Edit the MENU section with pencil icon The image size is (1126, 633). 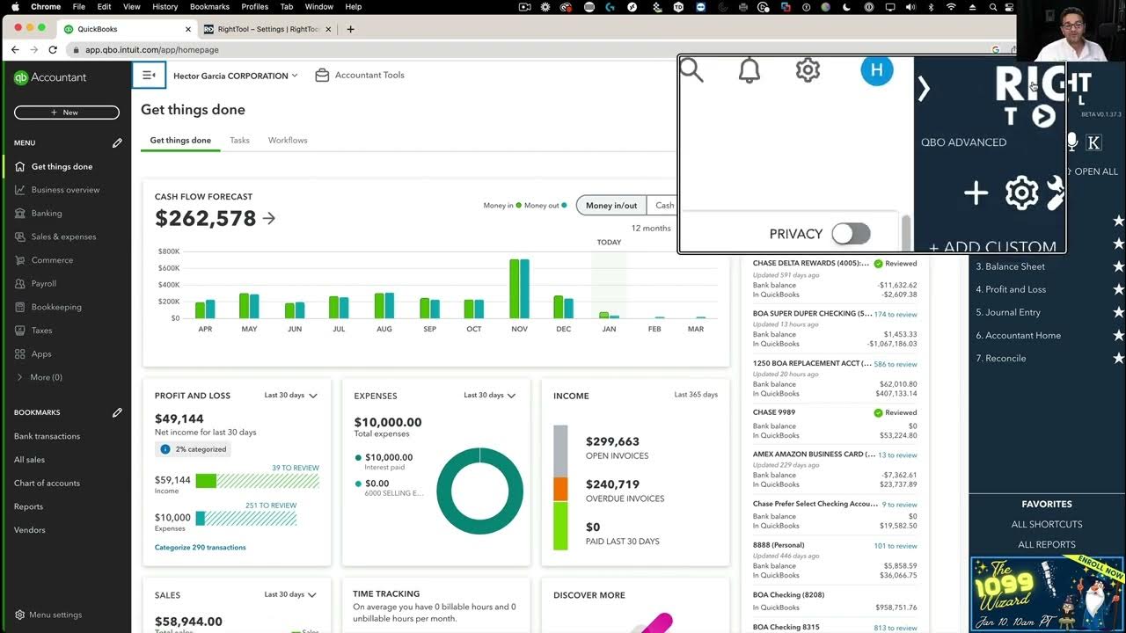click(x=117, y=142)
